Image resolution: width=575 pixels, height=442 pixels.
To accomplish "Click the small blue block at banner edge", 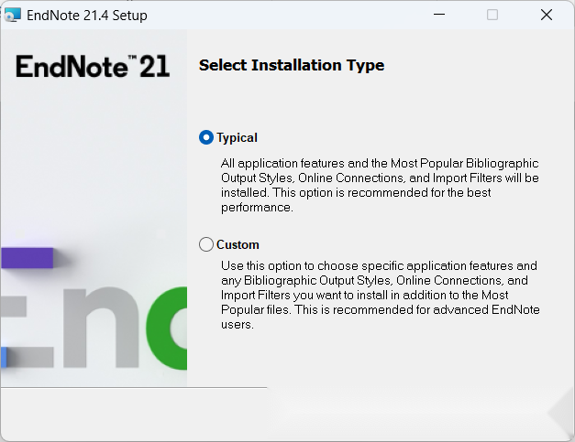I will coord(4,357).
